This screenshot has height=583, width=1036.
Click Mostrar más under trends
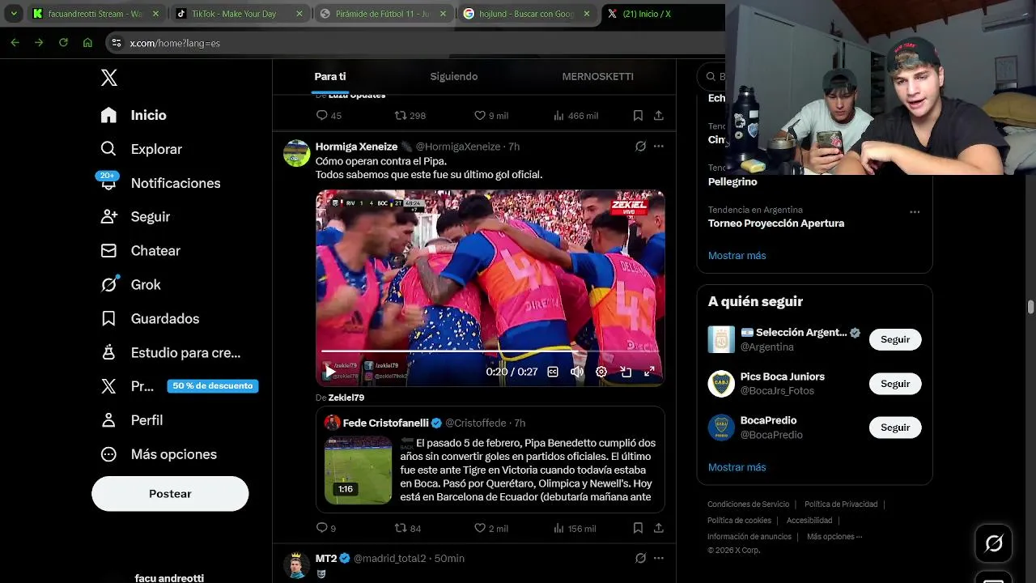[x=737, y=256]
